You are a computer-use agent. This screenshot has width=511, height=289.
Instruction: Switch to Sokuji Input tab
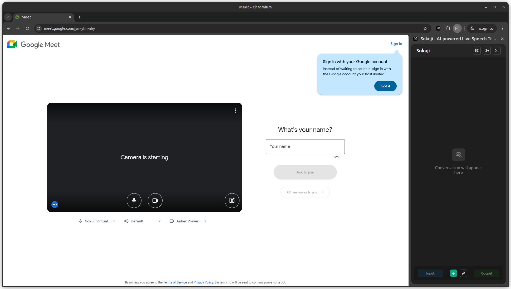coord(430,273)
